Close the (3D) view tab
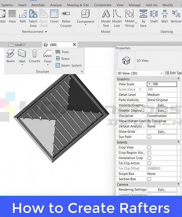 [74, 45]
